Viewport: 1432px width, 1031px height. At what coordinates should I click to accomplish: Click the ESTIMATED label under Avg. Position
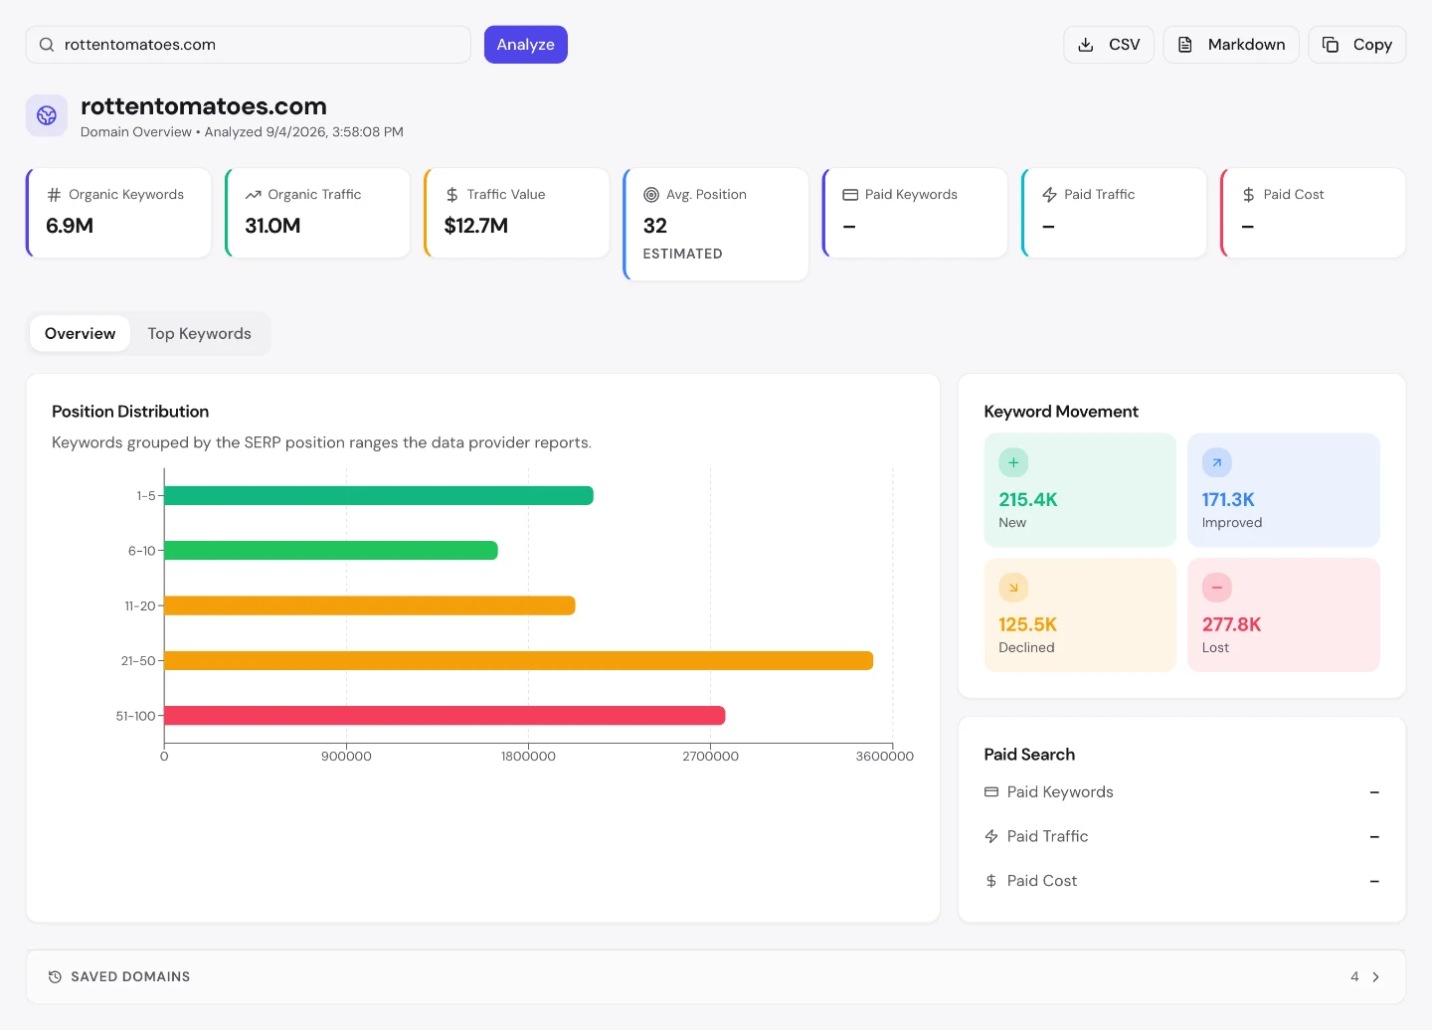[683, 255]
